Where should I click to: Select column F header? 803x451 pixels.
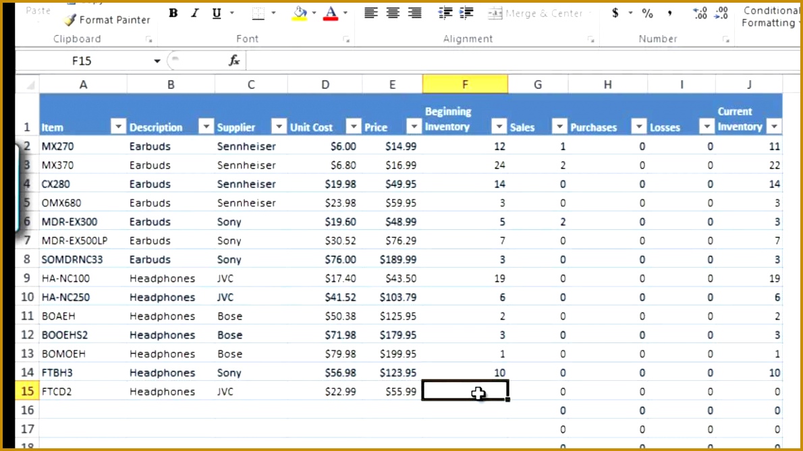click(465, 84)
